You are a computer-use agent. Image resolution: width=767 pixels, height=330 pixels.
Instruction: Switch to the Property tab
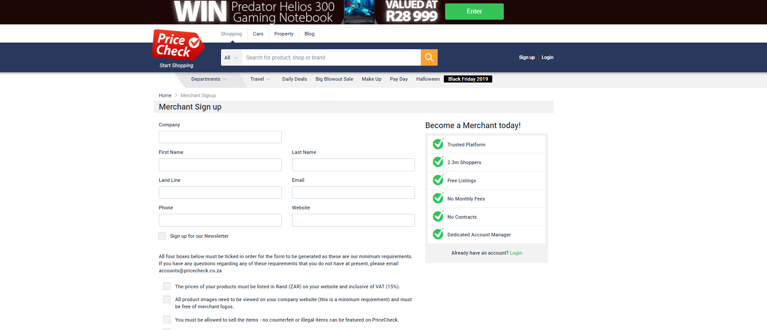click(284, 34)
